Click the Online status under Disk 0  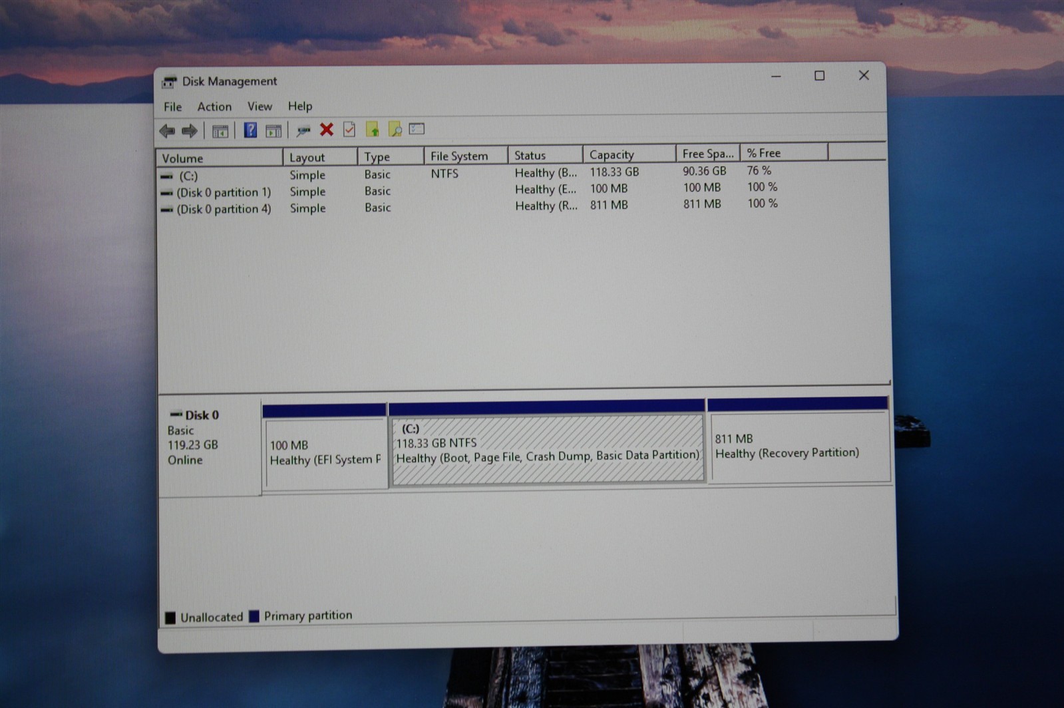pos(184,460)
